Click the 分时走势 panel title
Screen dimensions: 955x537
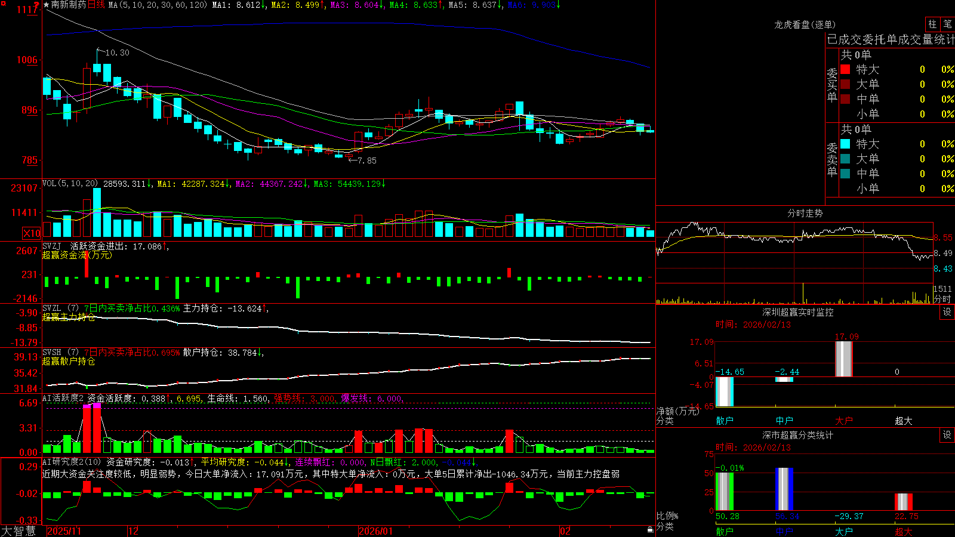click(x=805, y=213)
